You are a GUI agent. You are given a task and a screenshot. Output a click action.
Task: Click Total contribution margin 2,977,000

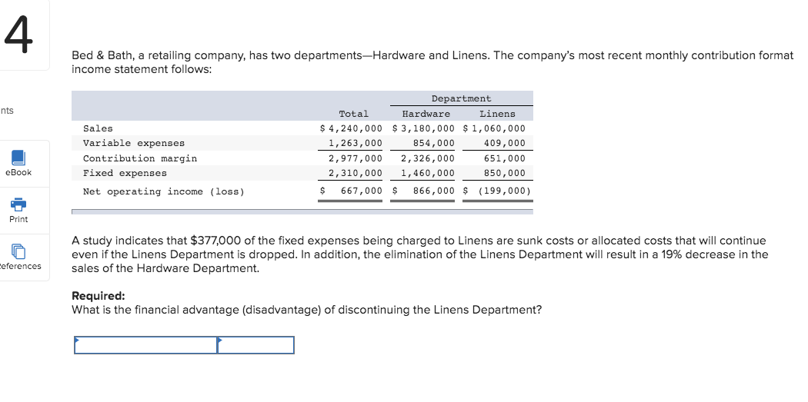point(356,158)
